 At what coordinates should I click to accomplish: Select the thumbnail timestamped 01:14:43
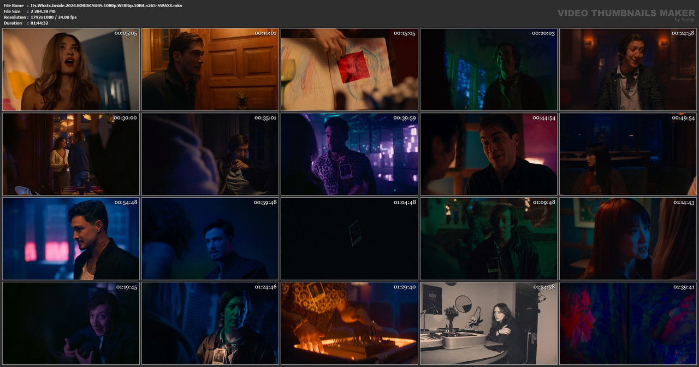pos(628,239)
